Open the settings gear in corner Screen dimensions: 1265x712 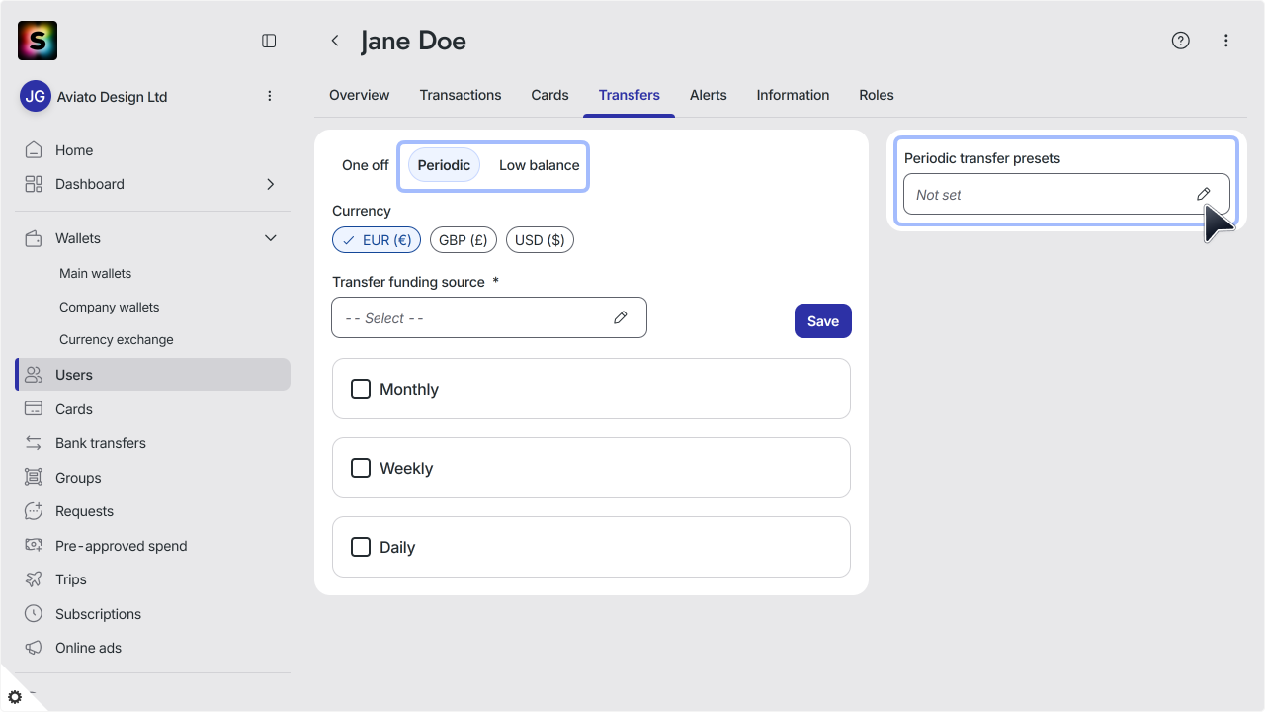(15, 697)
